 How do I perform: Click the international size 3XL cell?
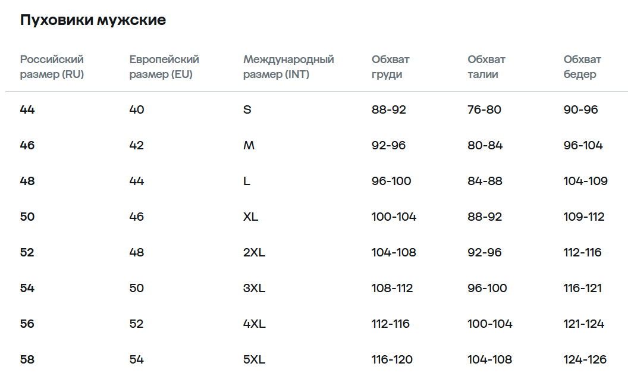tap(254, 288)
